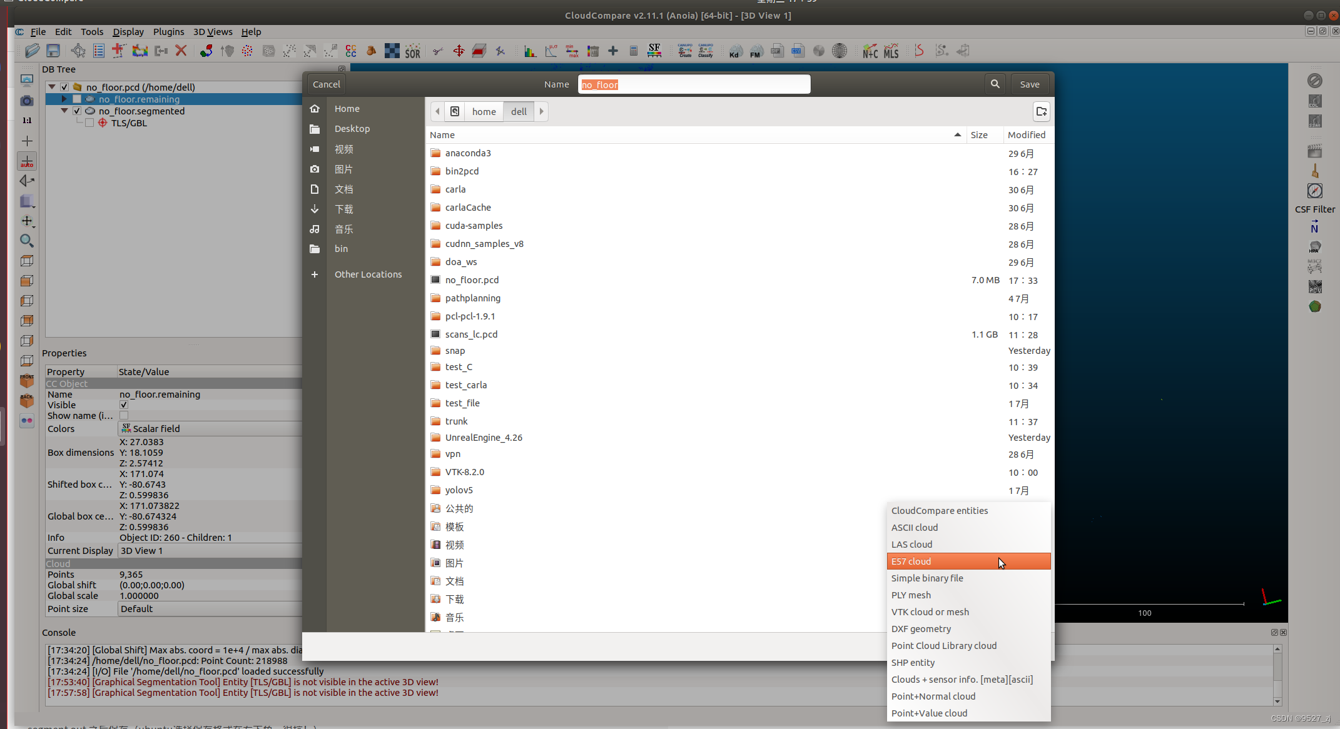Click Cancel button in file dialog
1340x729 pixels.
click(326, 84)
